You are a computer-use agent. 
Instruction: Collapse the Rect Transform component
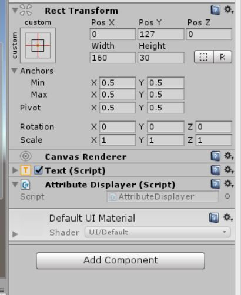15,10
